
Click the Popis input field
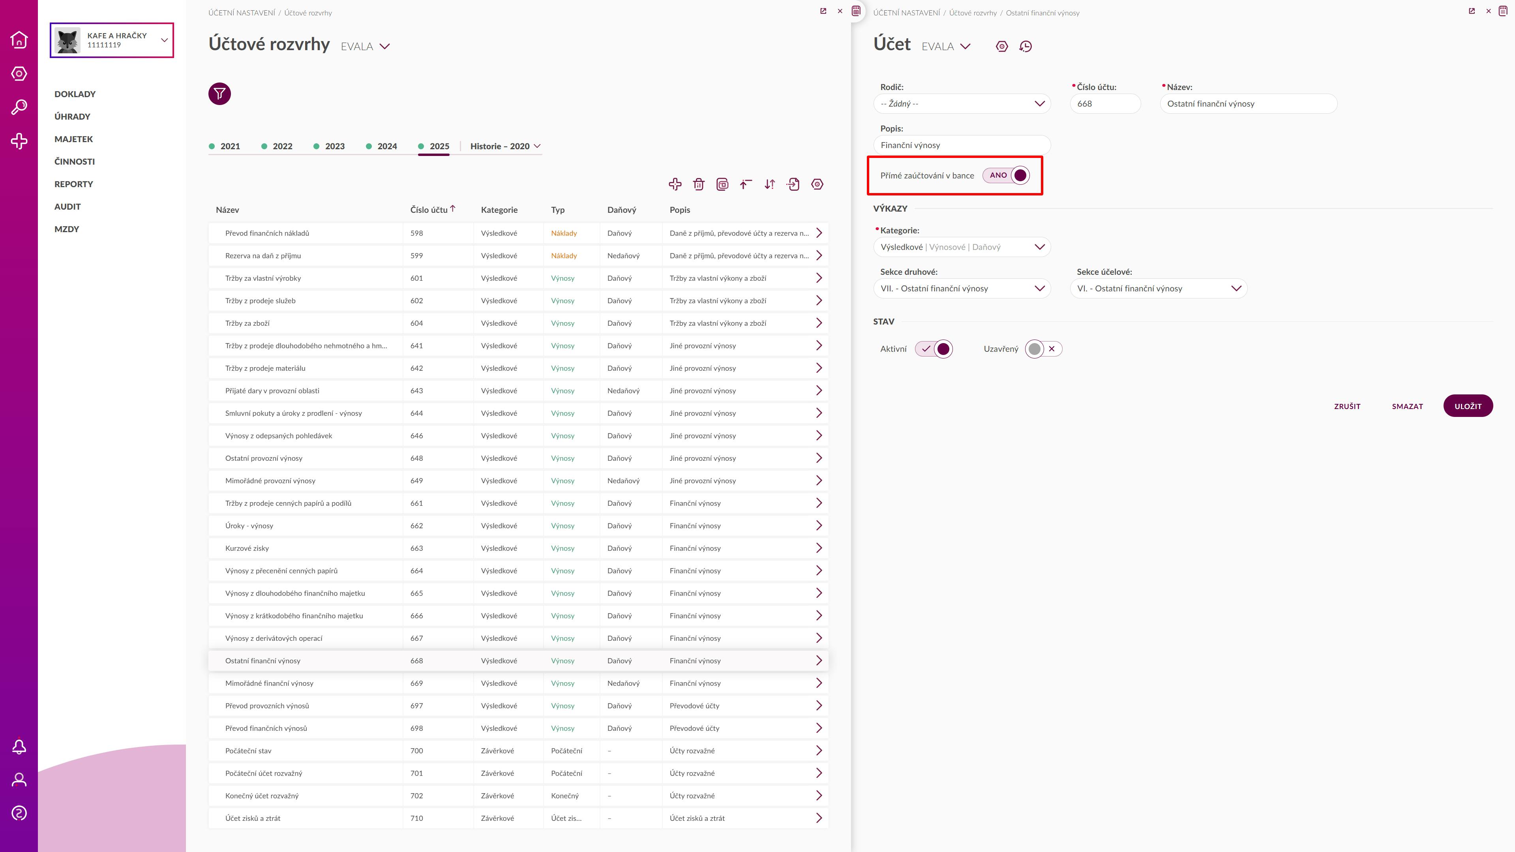click(x=962, y=145)
